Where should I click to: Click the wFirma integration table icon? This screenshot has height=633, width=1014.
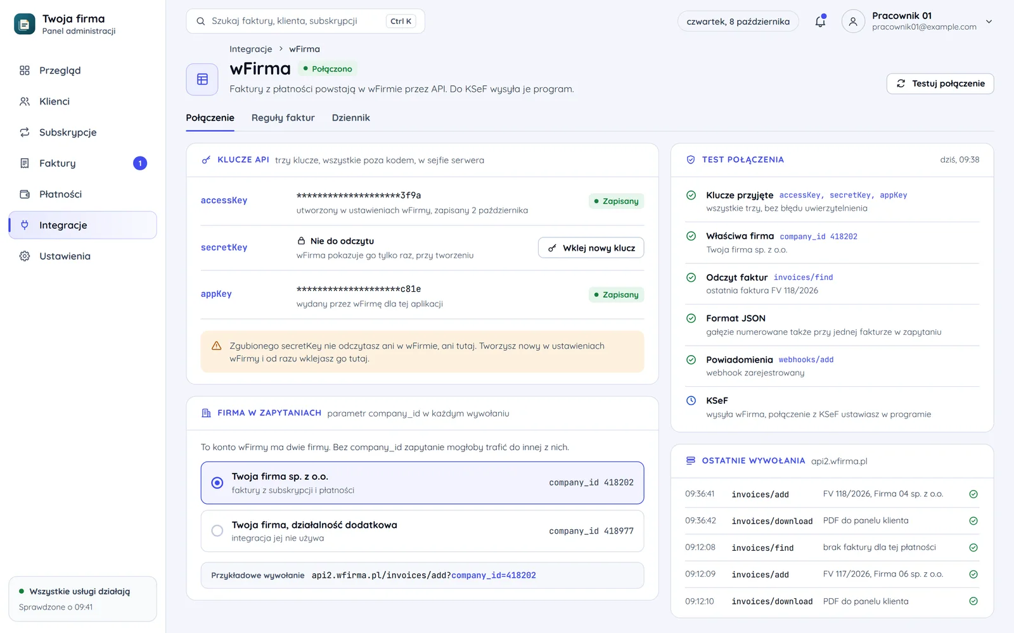click(x=202, y=79)
